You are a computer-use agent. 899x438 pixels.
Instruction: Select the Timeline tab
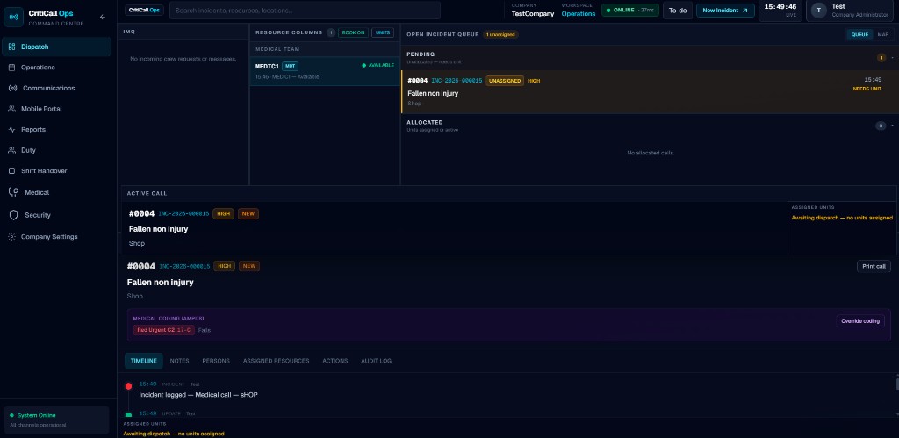[x=143, y=361]
